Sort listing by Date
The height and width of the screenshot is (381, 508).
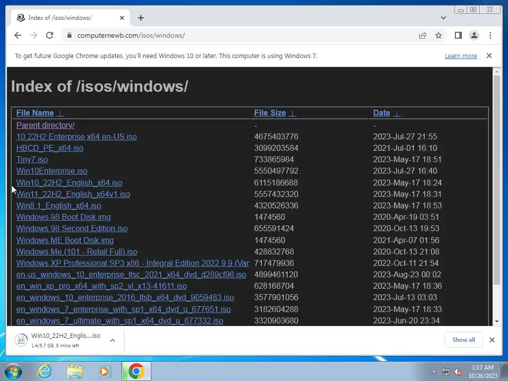[x=381, y=113]
